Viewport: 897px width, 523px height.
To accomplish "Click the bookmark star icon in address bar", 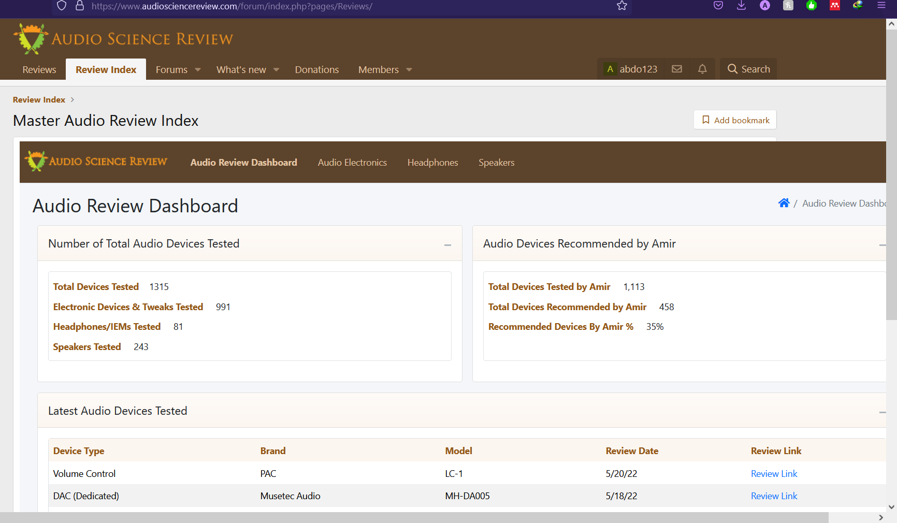I will click(x=622, y=6).
